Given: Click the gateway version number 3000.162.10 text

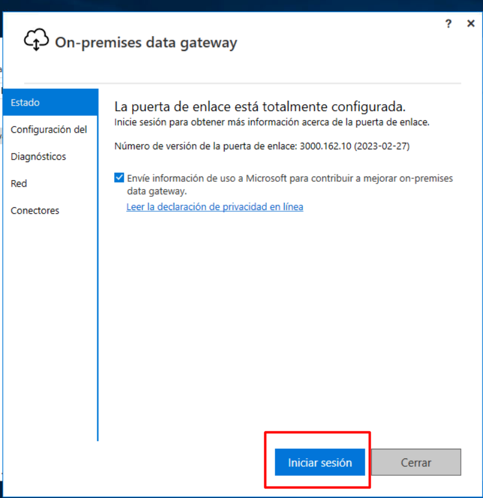Looking at the screenshot, I should click(326, 146).
